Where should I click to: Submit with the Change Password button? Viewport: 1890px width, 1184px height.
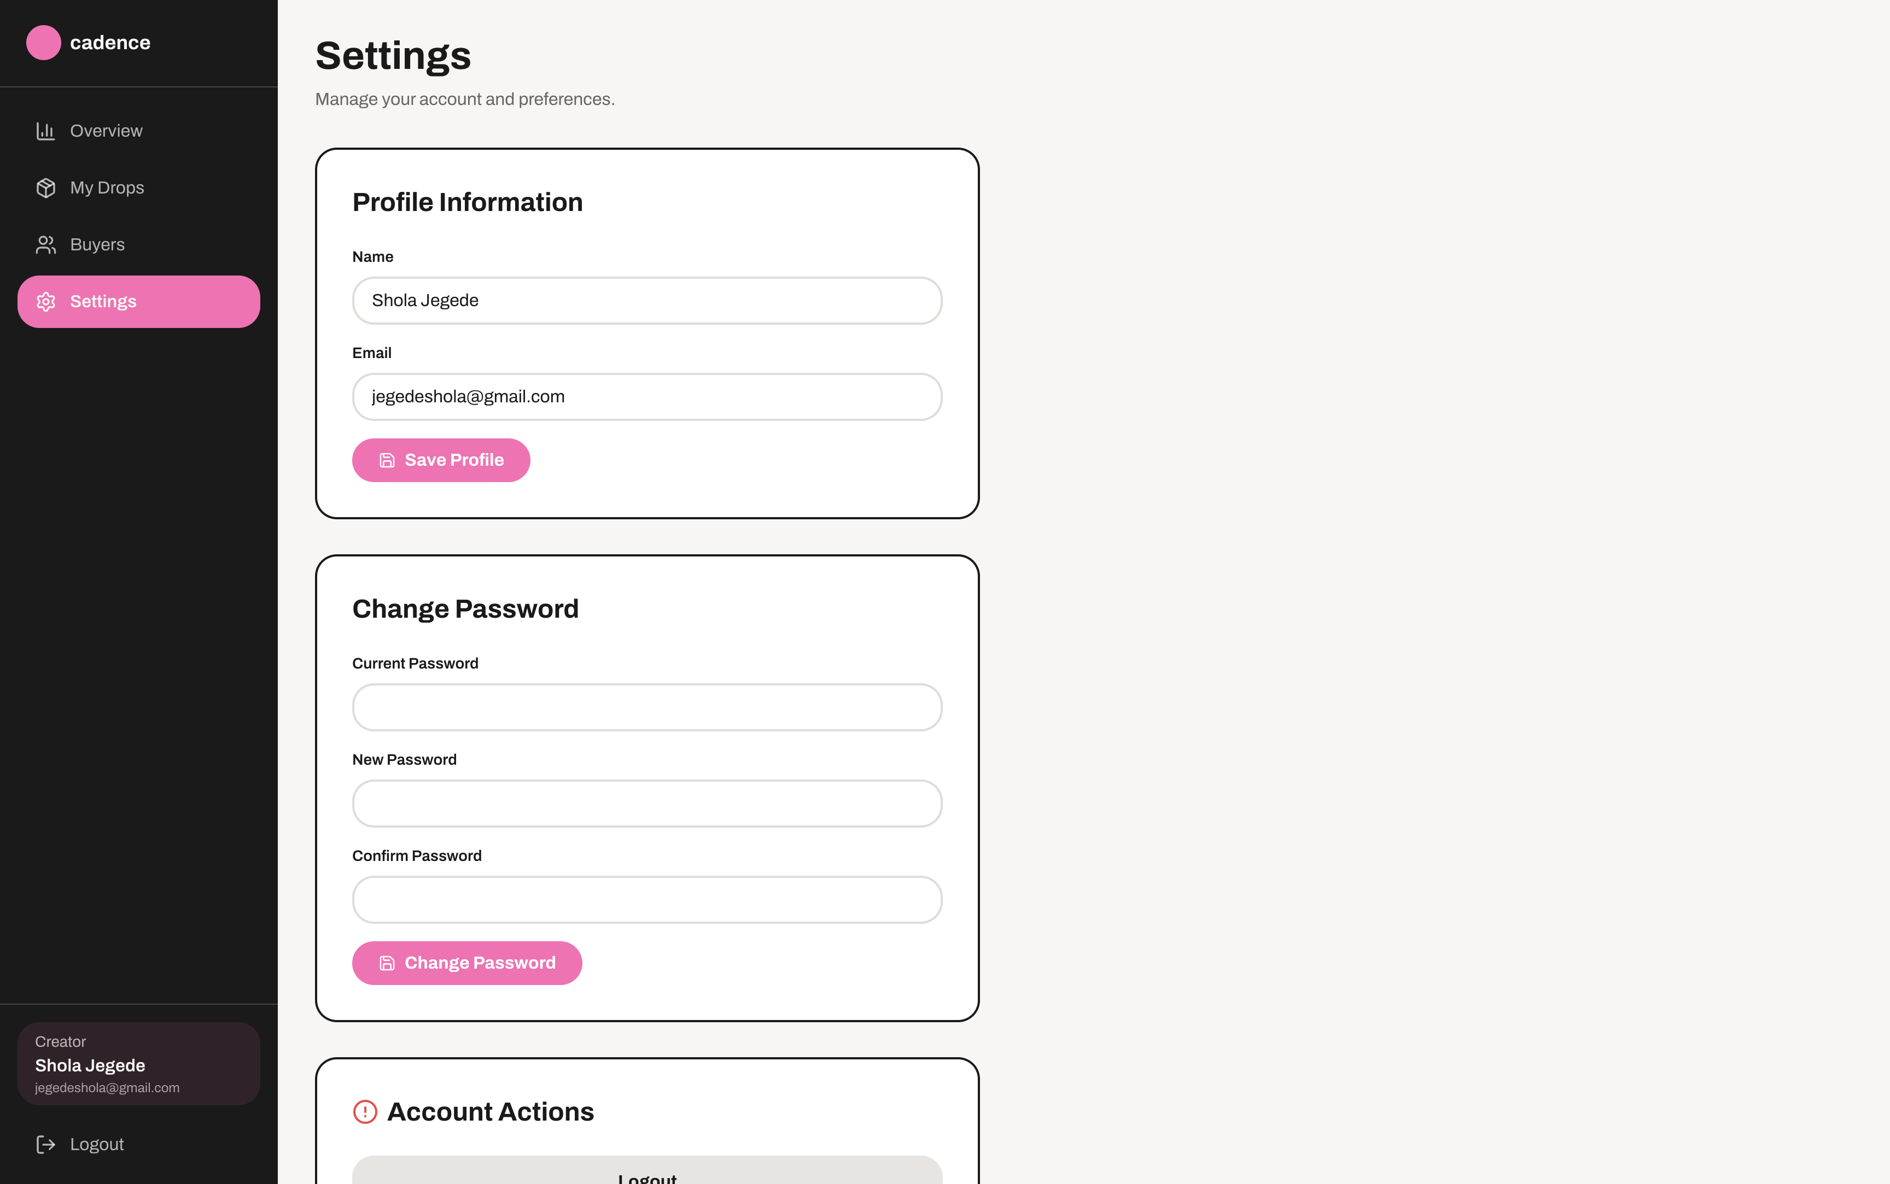pos(467,963)
